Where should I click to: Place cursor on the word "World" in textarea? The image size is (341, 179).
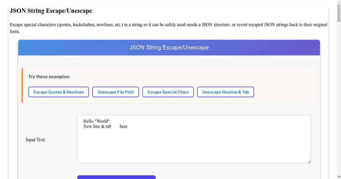pos(103,121)
